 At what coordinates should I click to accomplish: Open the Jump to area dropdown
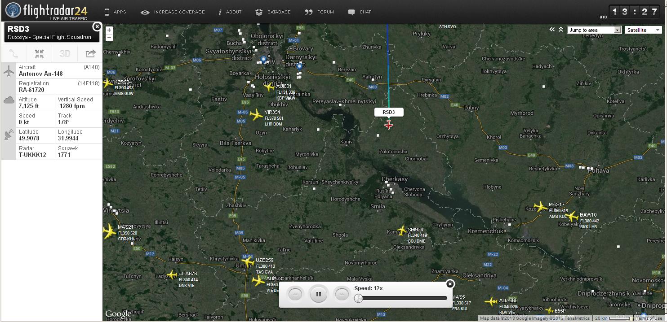594,30
